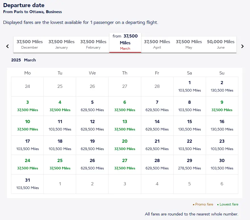Choose the May month tab

(189, 44)
